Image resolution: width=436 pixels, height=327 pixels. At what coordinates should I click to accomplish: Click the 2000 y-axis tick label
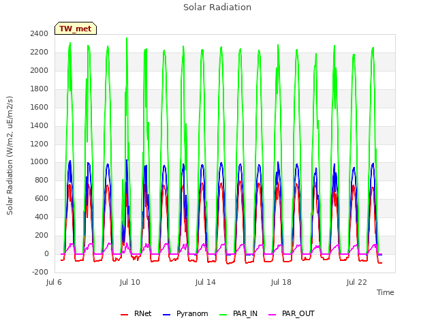40,70
